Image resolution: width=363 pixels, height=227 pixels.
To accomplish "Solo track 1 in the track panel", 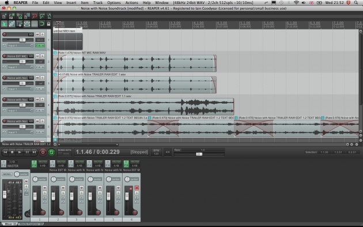I will tap(43, 34).
